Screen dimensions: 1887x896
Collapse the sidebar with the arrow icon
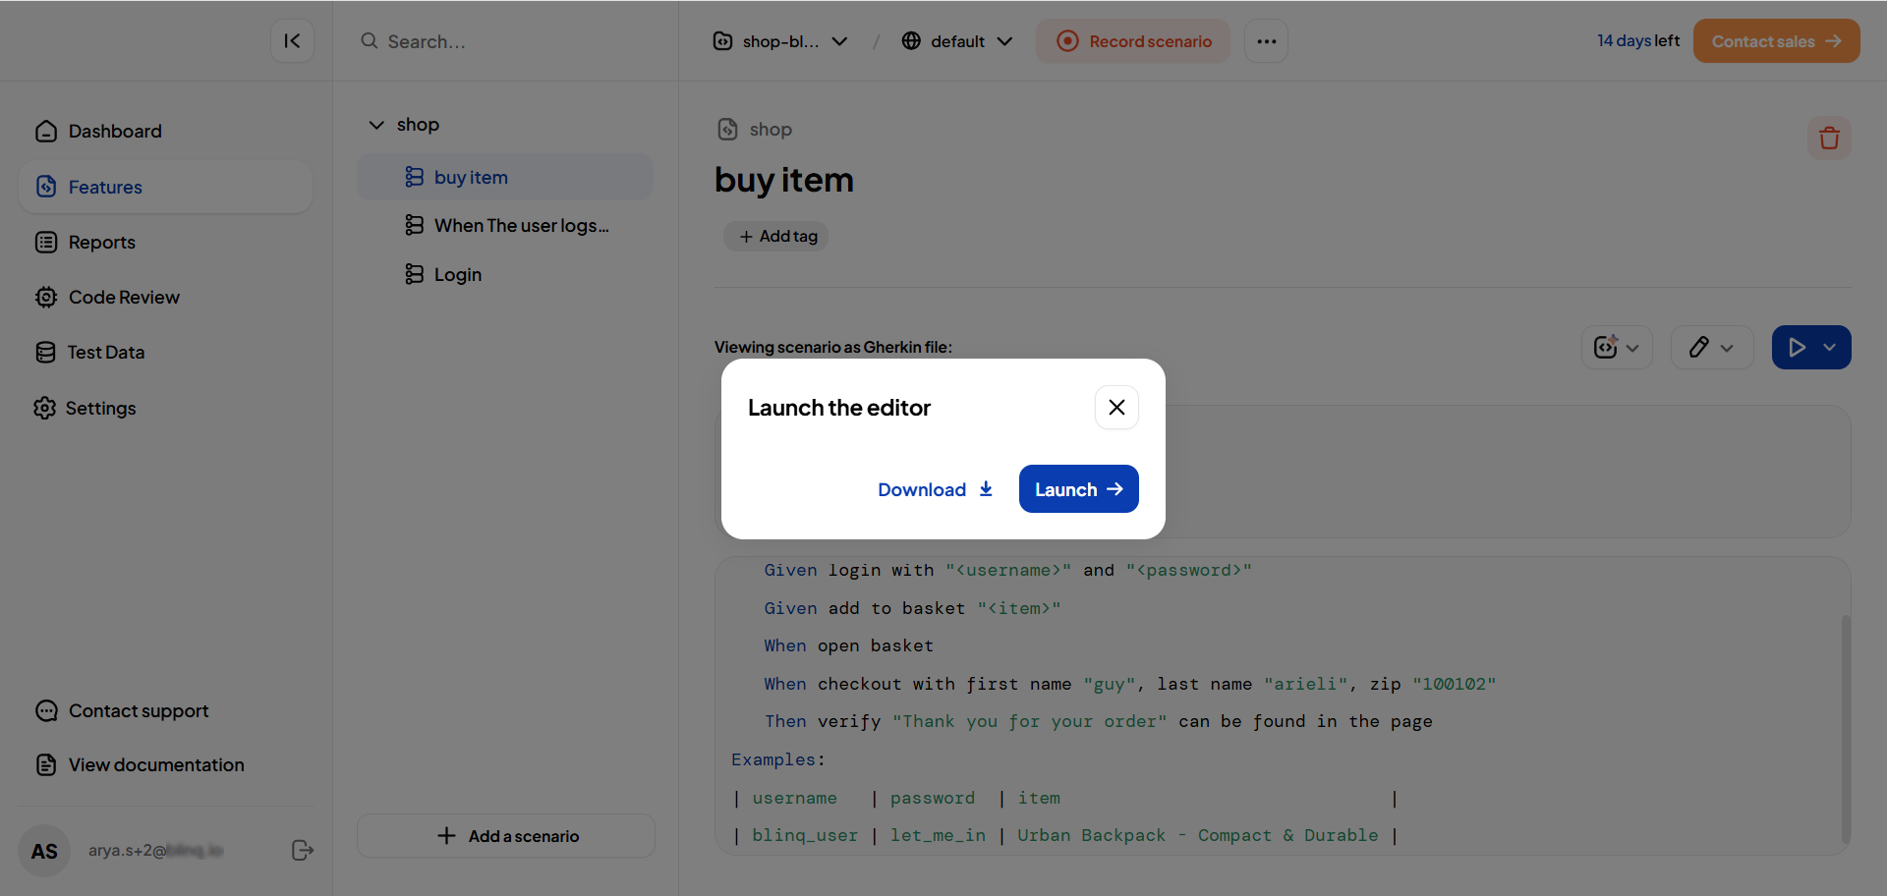292,41
